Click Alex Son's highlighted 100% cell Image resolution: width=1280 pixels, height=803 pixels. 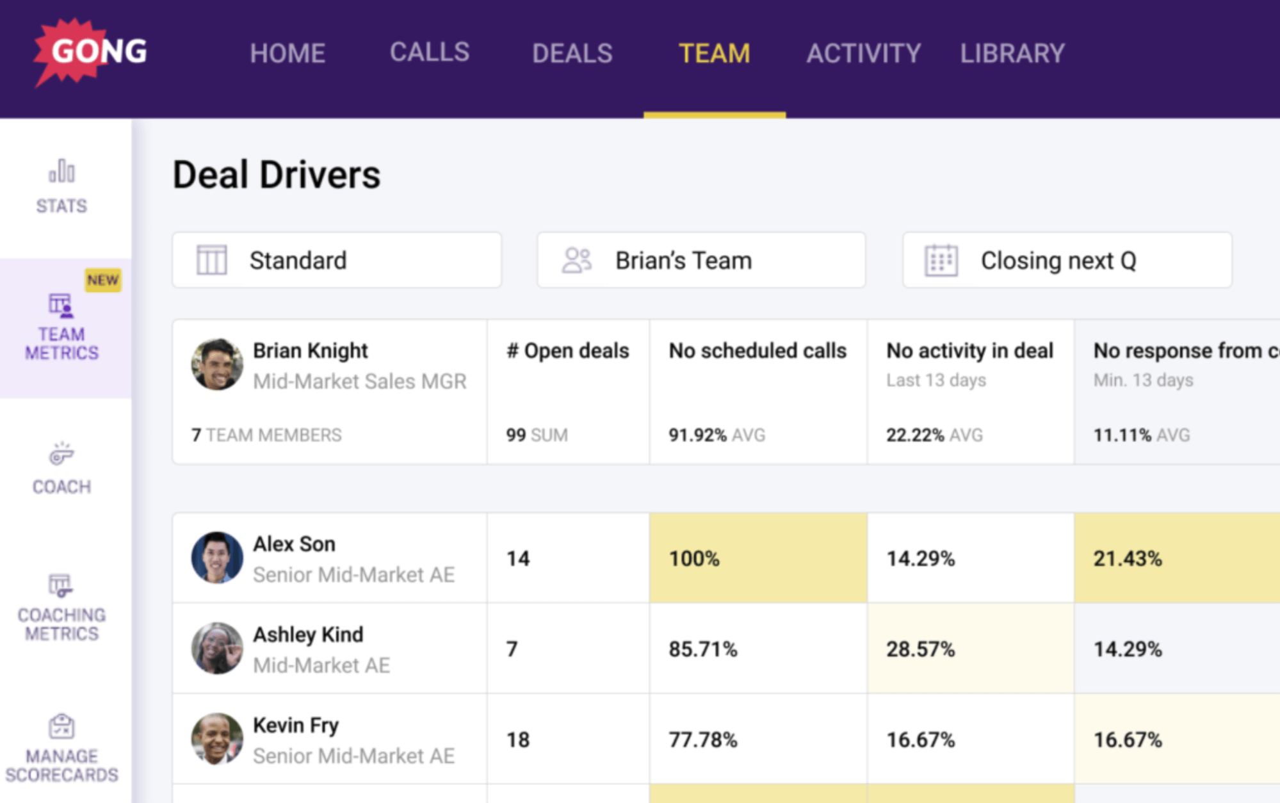(x=757, y=558)
